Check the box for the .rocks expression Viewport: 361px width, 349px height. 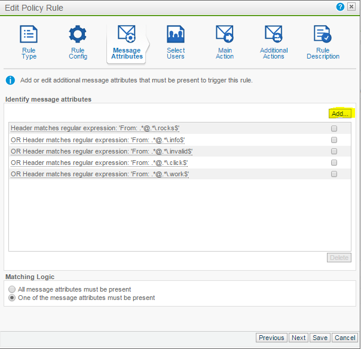click(334, 128)
